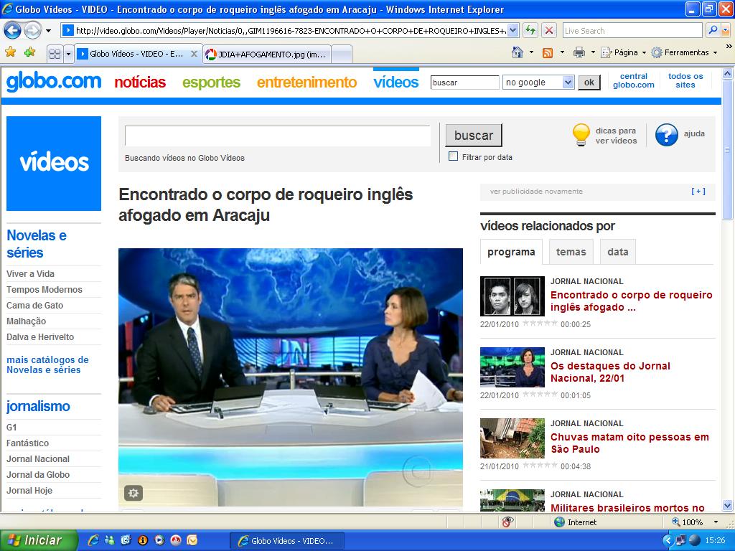Image resolution: width=735 pixels, height=551 pixels.
Task: Select the vídeos section tab
Action: [396, 82]
